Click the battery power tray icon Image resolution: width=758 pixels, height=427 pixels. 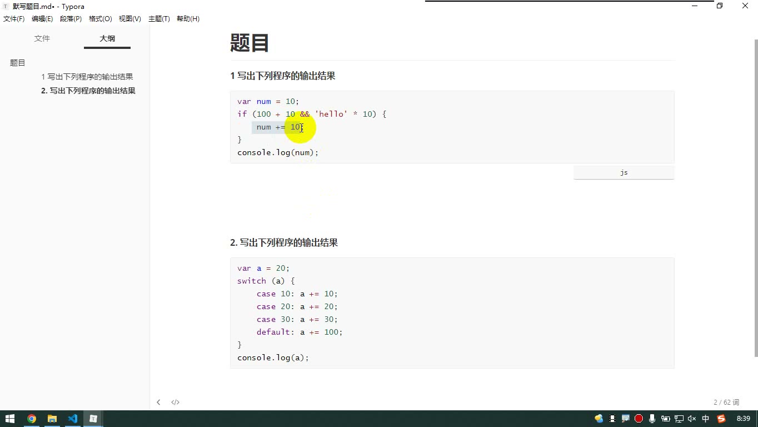tap(665, 419)
